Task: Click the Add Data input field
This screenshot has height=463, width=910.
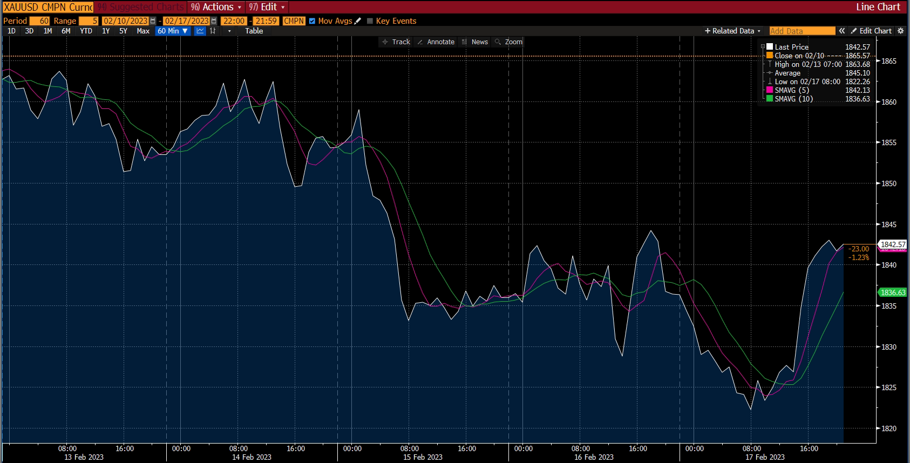Action: pyautogui.click(x=802, y=31)
